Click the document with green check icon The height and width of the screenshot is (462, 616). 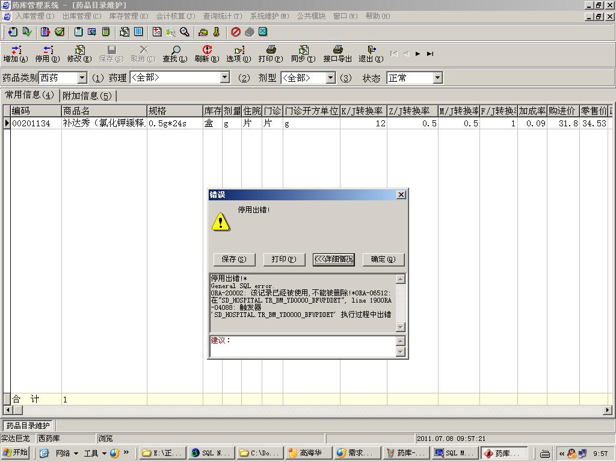pos(26,32)
